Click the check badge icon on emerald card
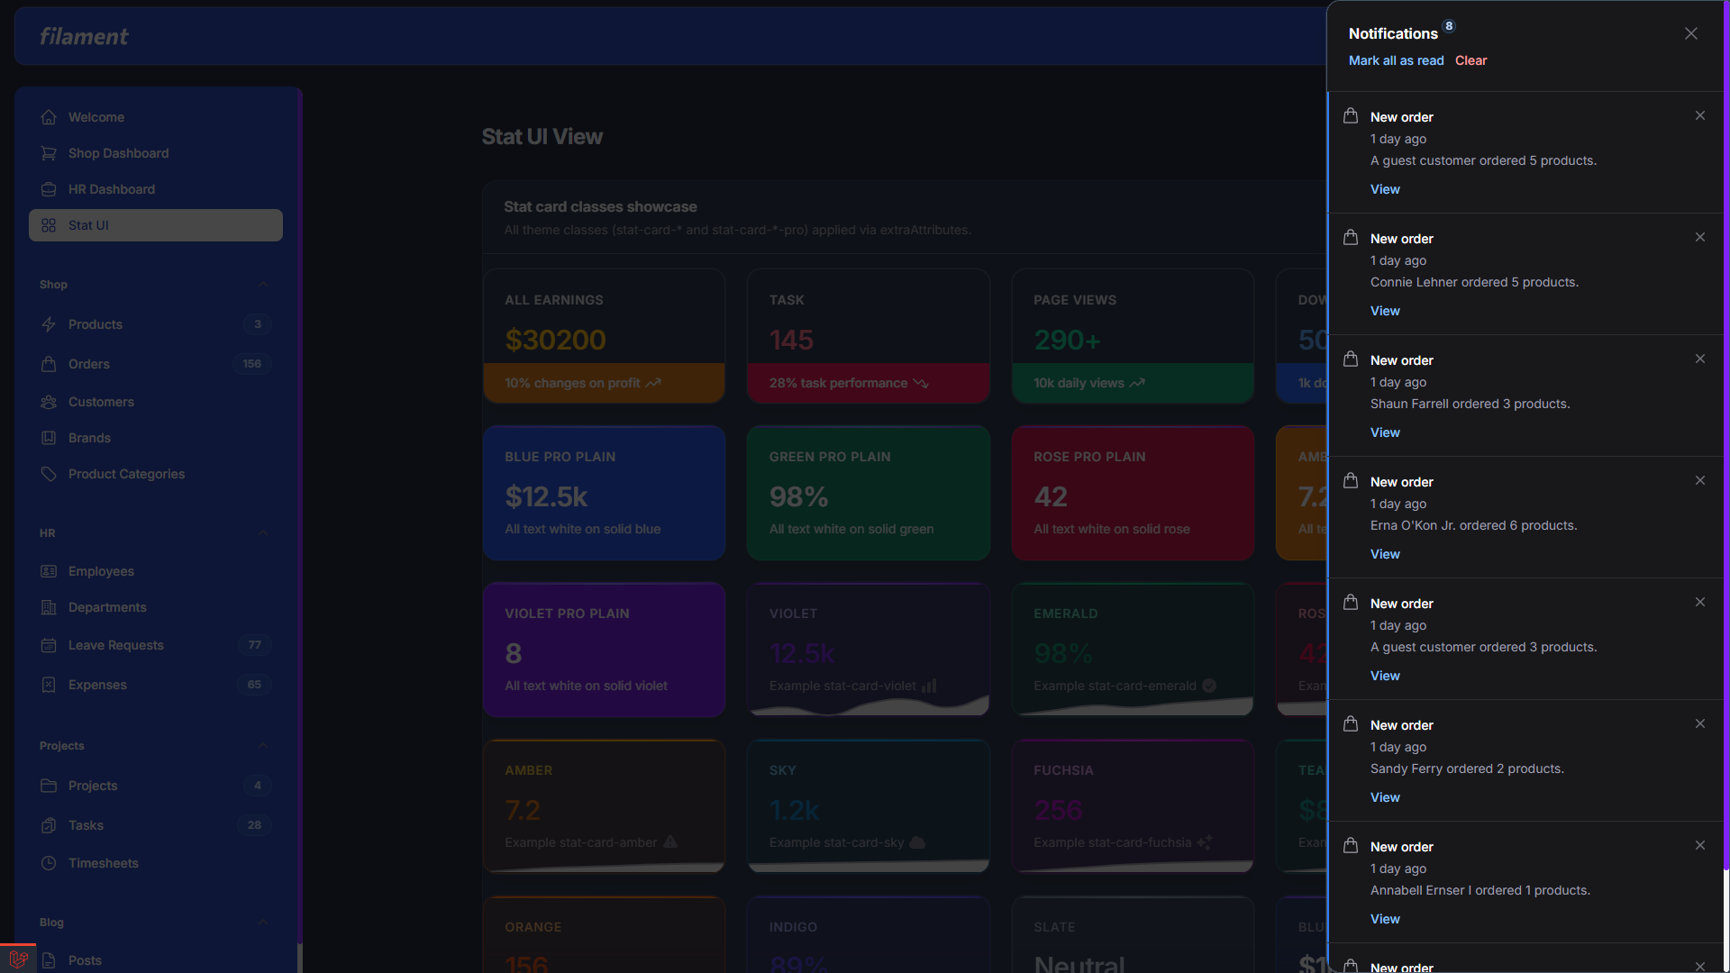Viewport: 1730px width, 973px height. (1209, 686)
